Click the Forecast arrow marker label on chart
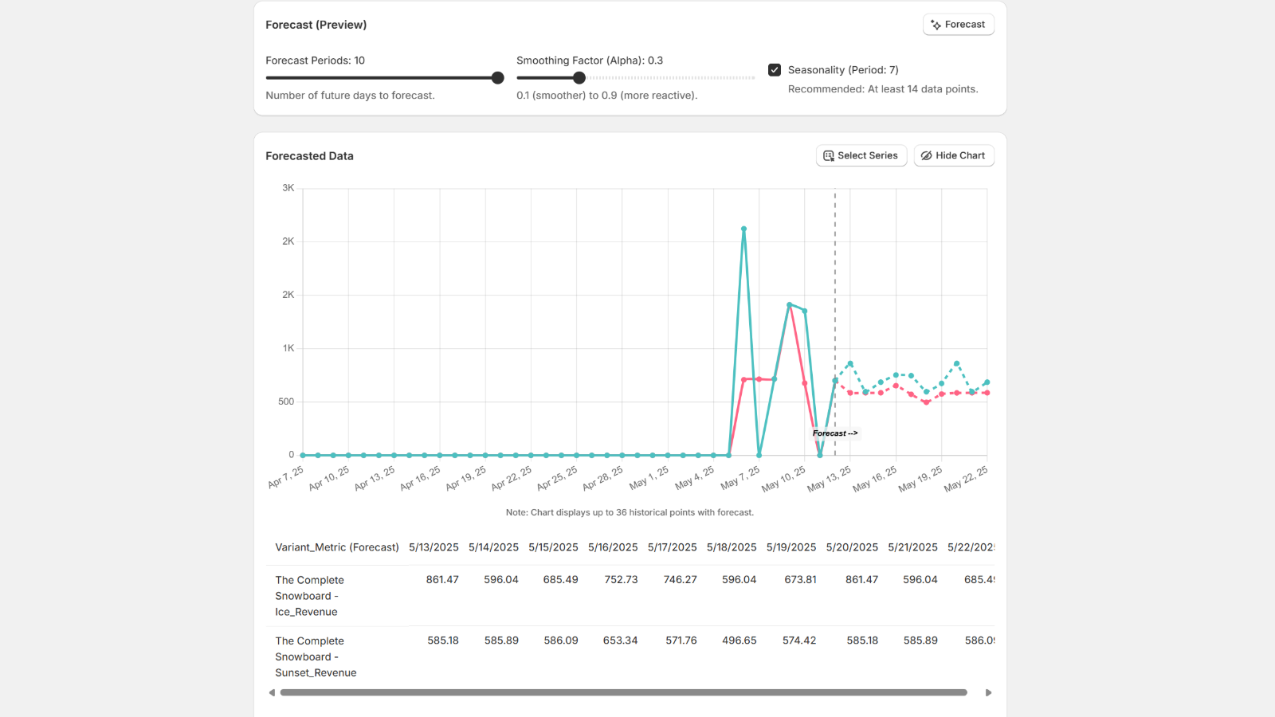 834,433
